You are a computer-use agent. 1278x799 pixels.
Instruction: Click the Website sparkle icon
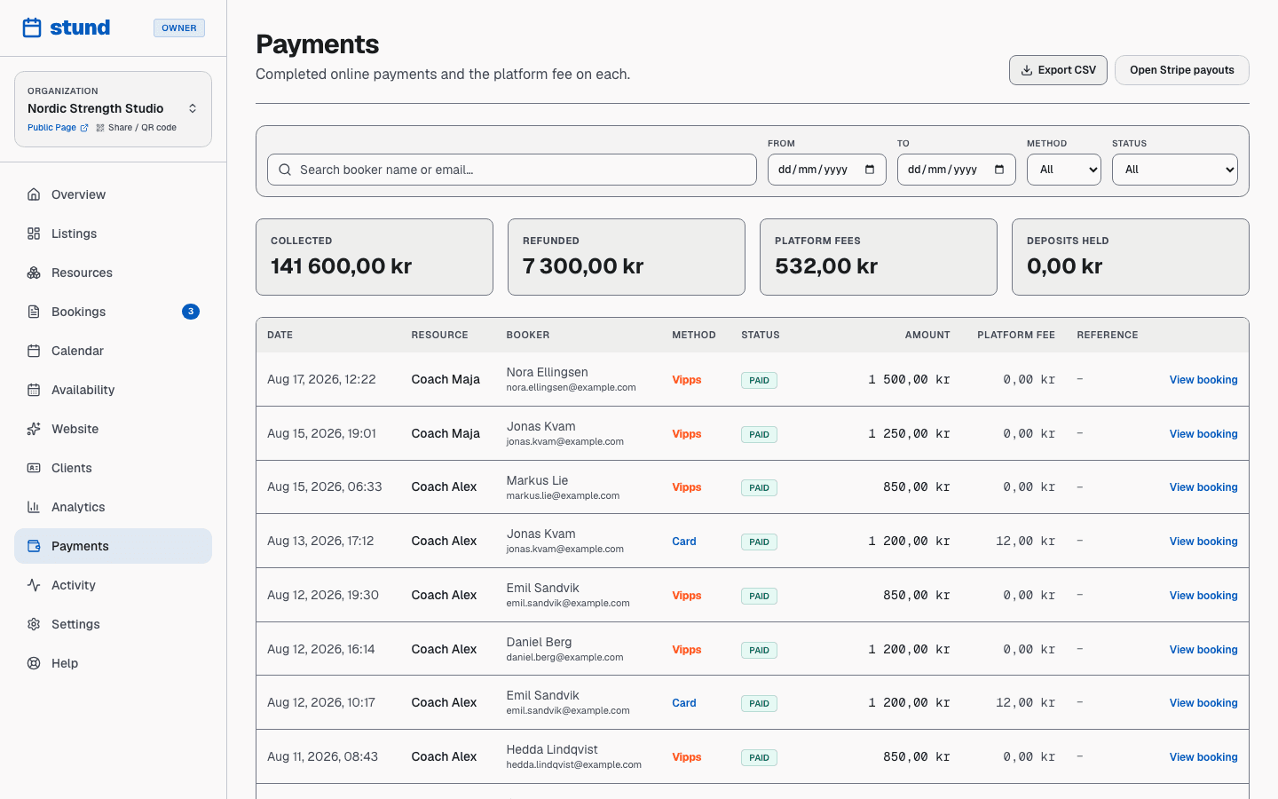(x=34, y=429)
